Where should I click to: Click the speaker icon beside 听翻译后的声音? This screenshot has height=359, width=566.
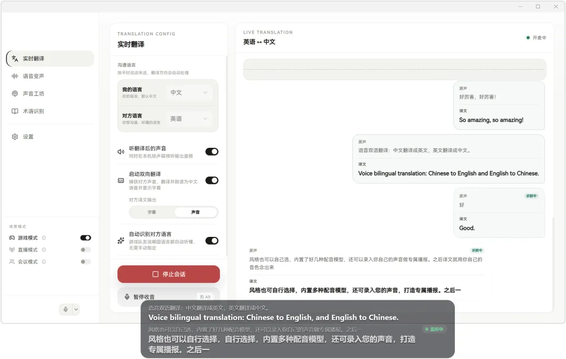tap(121, 152)
